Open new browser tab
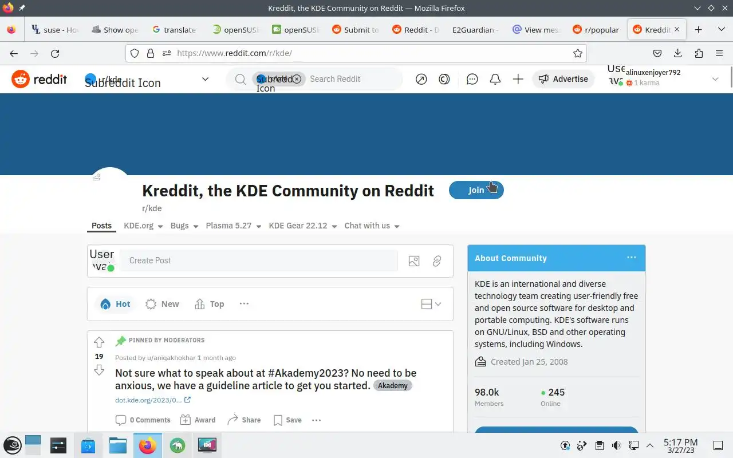 coord(698,30)
